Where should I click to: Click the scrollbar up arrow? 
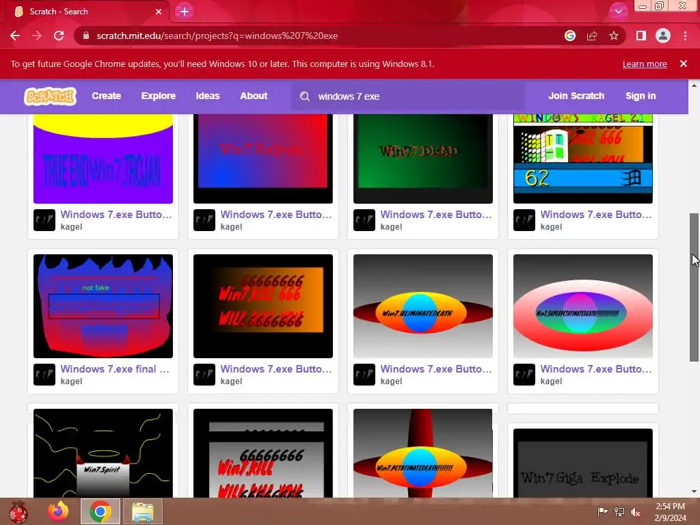click(694, 85)
